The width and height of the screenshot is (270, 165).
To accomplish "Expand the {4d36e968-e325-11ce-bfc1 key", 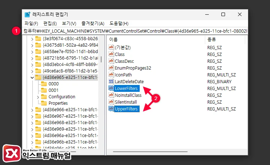I will coord(32,123).
